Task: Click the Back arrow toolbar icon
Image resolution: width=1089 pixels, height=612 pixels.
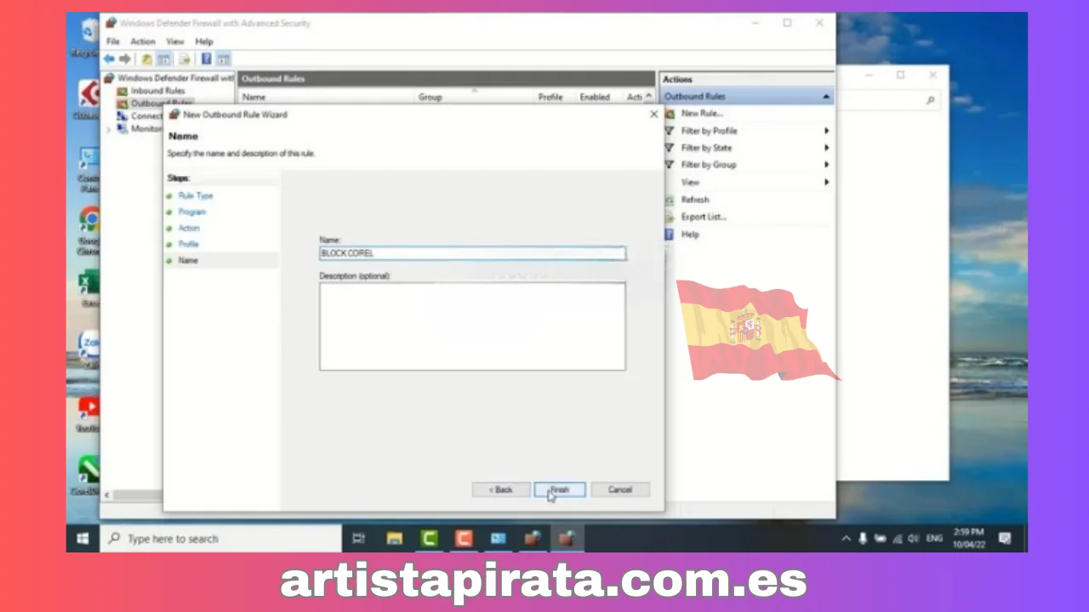Action: pos(109,59)
